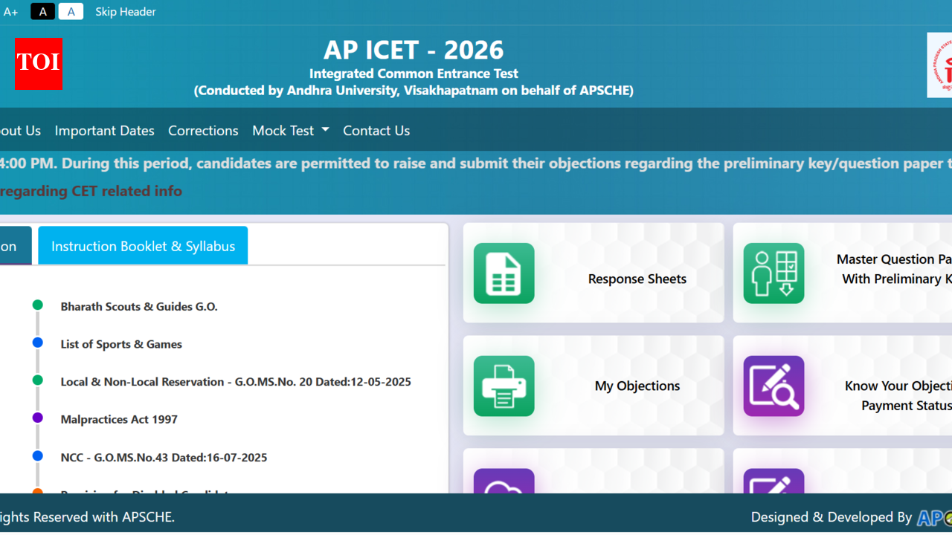Open the Response Sheets card
Viewport: 952px width, 535px height.
(x=594, y=273)
